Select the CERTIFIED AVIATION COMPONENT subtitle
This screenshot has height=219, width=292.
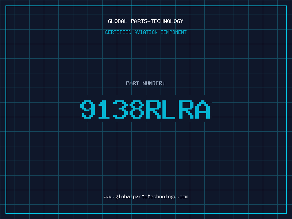(146, 32)
